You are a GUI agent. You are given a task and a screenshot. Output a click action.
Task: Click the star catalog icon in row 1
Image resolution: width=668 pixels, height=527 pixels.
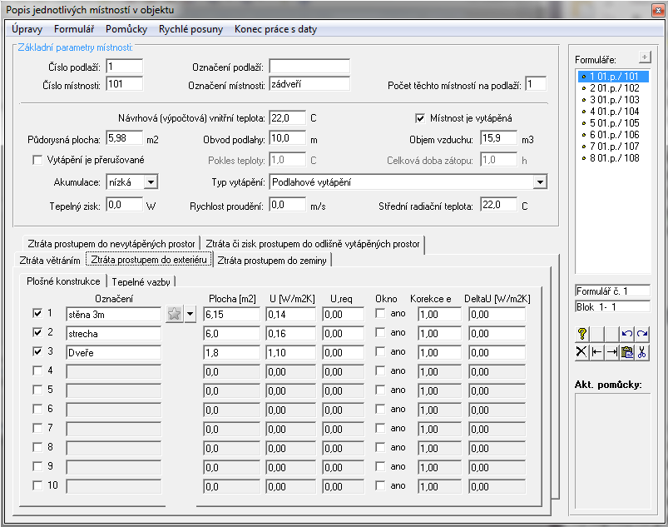click(x=174, y=314)
